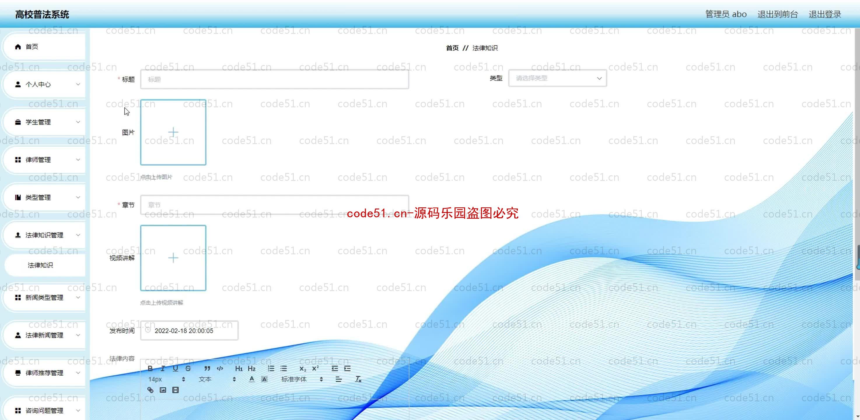Click the image upload icon in editor
The image size is (860, 420).
(x=163, y=390)
